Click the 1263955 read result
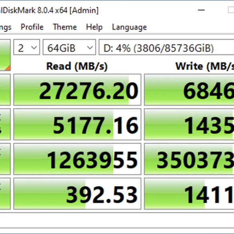Viewport: 234px width, 234px height. pyautogui.click(x=77, y=159)
